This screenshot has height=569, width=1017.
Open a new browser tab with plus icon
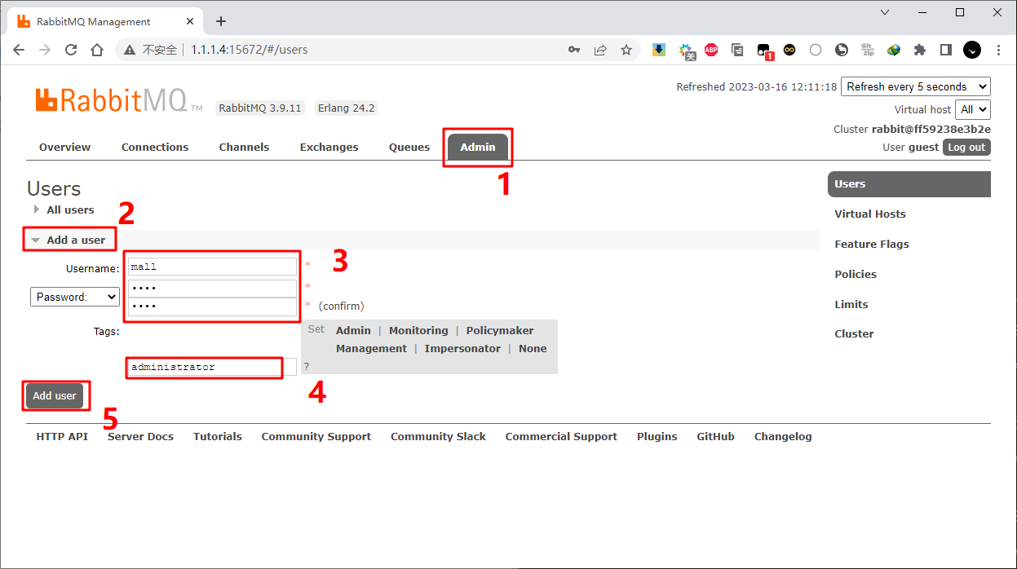tap(220, 21)
